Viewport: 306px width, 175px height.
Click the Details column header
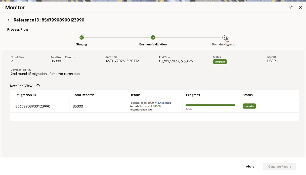(135, 95)
